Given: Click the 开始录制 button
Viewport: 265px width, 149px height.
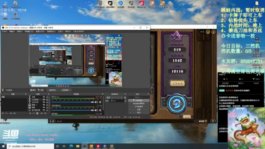Looking at the screenshot, I should pos(139,100).
